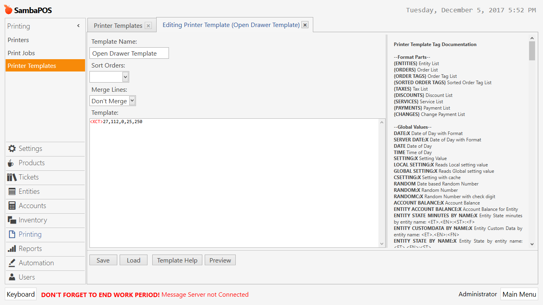543x305 pixels.
Task: Open Products via the coffee cup icon
Action: pyautogui.click(x=12, y=163)
